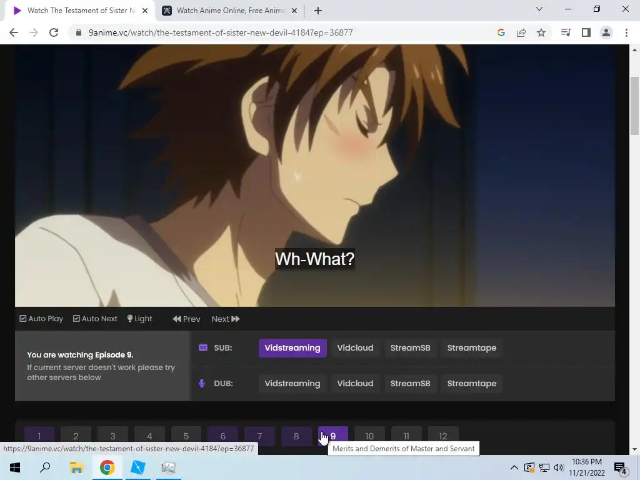Open the Chrome profile avatar
Image resolution: width=640 pixels, height=480 pixels.
click(x=606, y=32)
